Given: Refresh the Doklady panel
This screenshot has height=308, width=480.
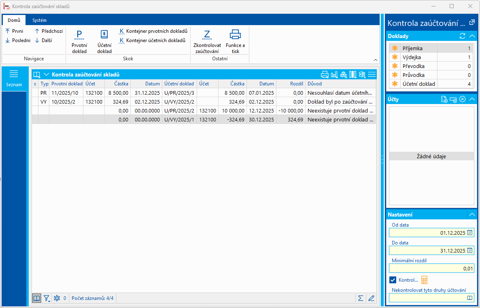Looking at the screenshot, I should click(x=462, y=36).
